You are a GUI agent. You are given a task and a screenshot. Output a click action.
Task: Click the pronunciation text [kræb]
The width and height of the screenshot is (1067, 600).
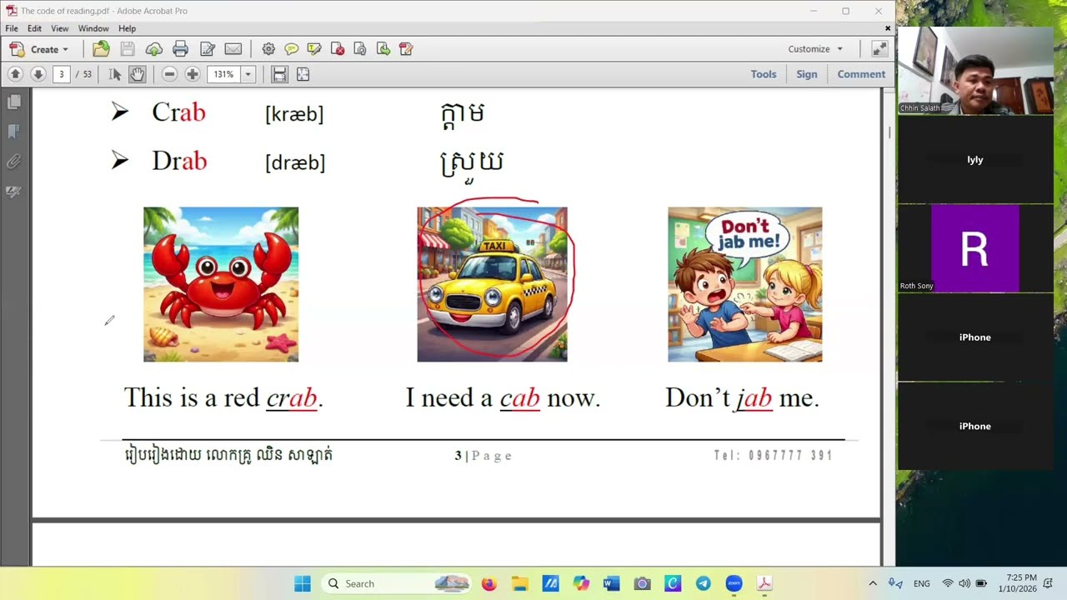click(x=294, y=114)
